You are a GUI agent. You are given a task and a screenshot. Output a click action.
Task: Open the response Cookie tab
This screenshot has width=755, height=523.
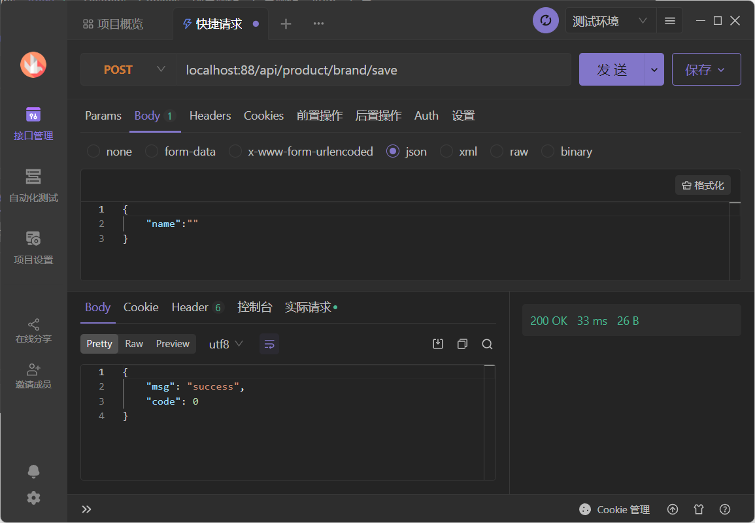(x=141, y=307)
